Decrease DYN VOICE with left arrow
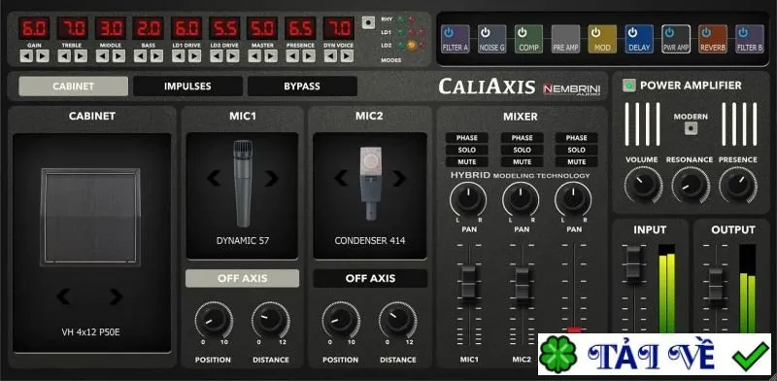Image resolution: width=777 pixels, height=381 pixels. (x=330, y=56)
